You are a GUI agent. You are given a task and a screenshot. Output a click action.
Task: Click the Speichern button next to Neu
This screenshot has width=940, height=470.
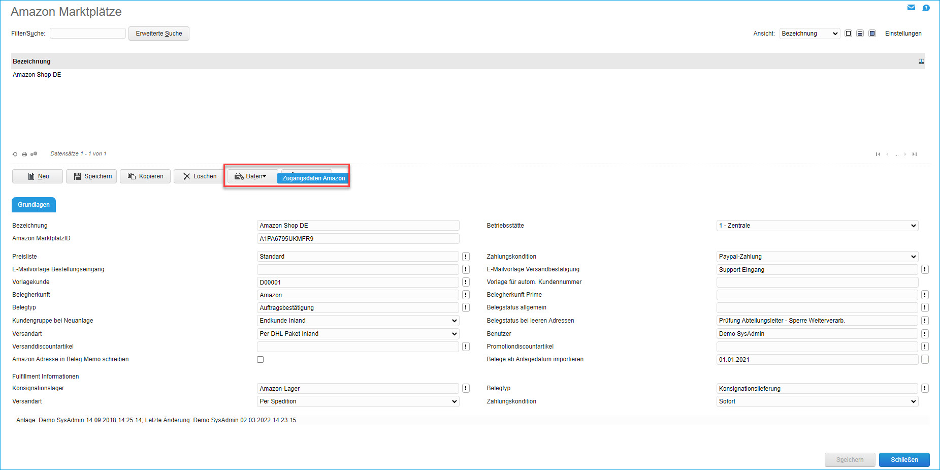91,176
